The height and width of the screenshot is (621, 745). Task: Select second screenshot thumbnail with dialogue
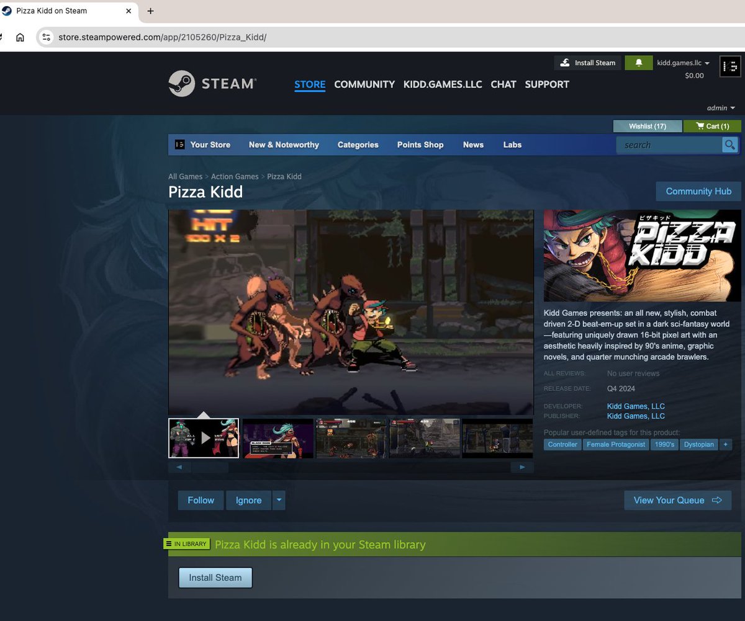coord(278,438)
